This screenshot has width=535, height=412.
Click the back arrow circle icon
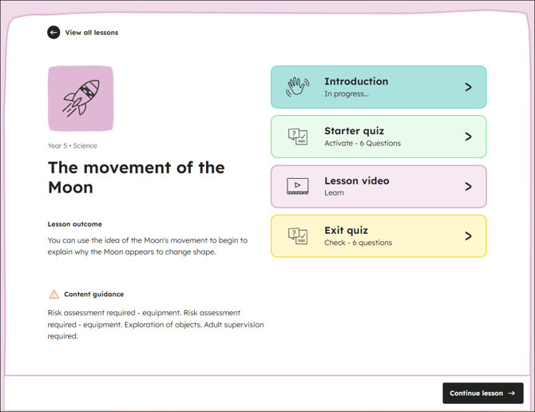point(53,33)
